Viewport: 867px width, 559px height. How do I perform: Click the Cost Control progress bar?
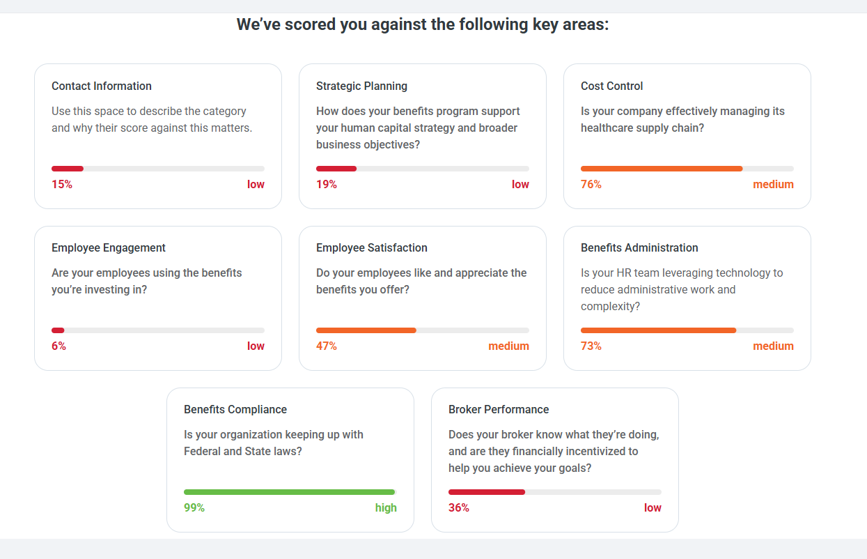[687, 169]
